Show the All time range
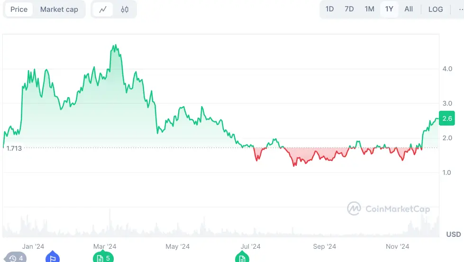Image resolution: width=464 pixels, height=262 pixels. 409,9
